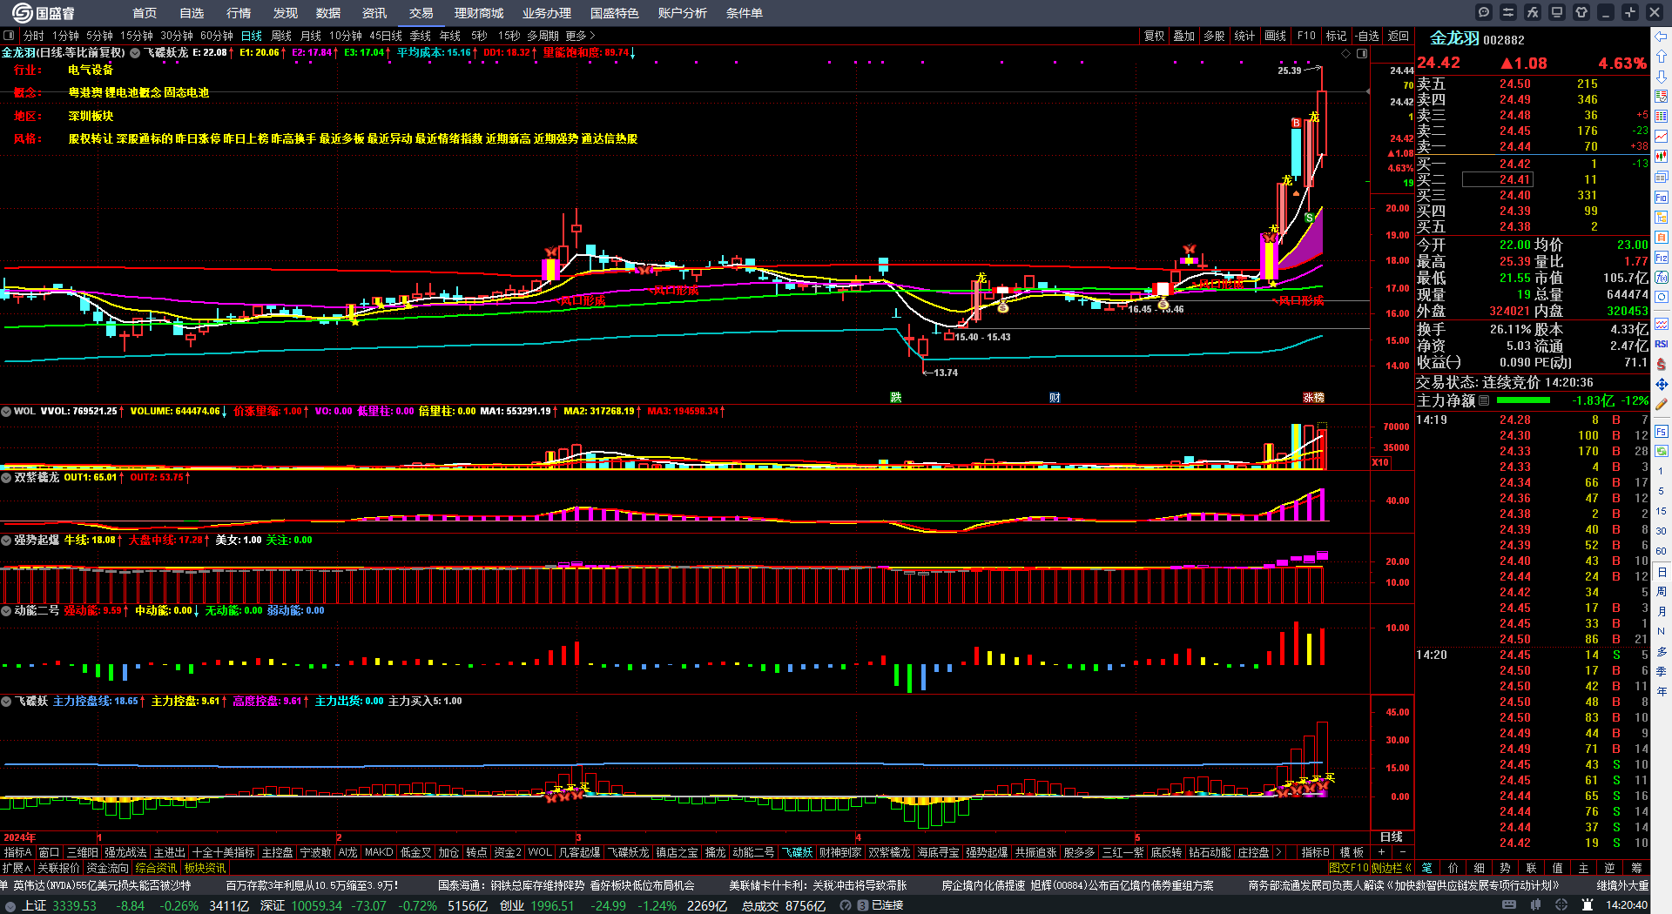Click the down arrow in right toolbar
Image resolution: width=1672 pixels, height=914 pixels.
point(1662,77)
